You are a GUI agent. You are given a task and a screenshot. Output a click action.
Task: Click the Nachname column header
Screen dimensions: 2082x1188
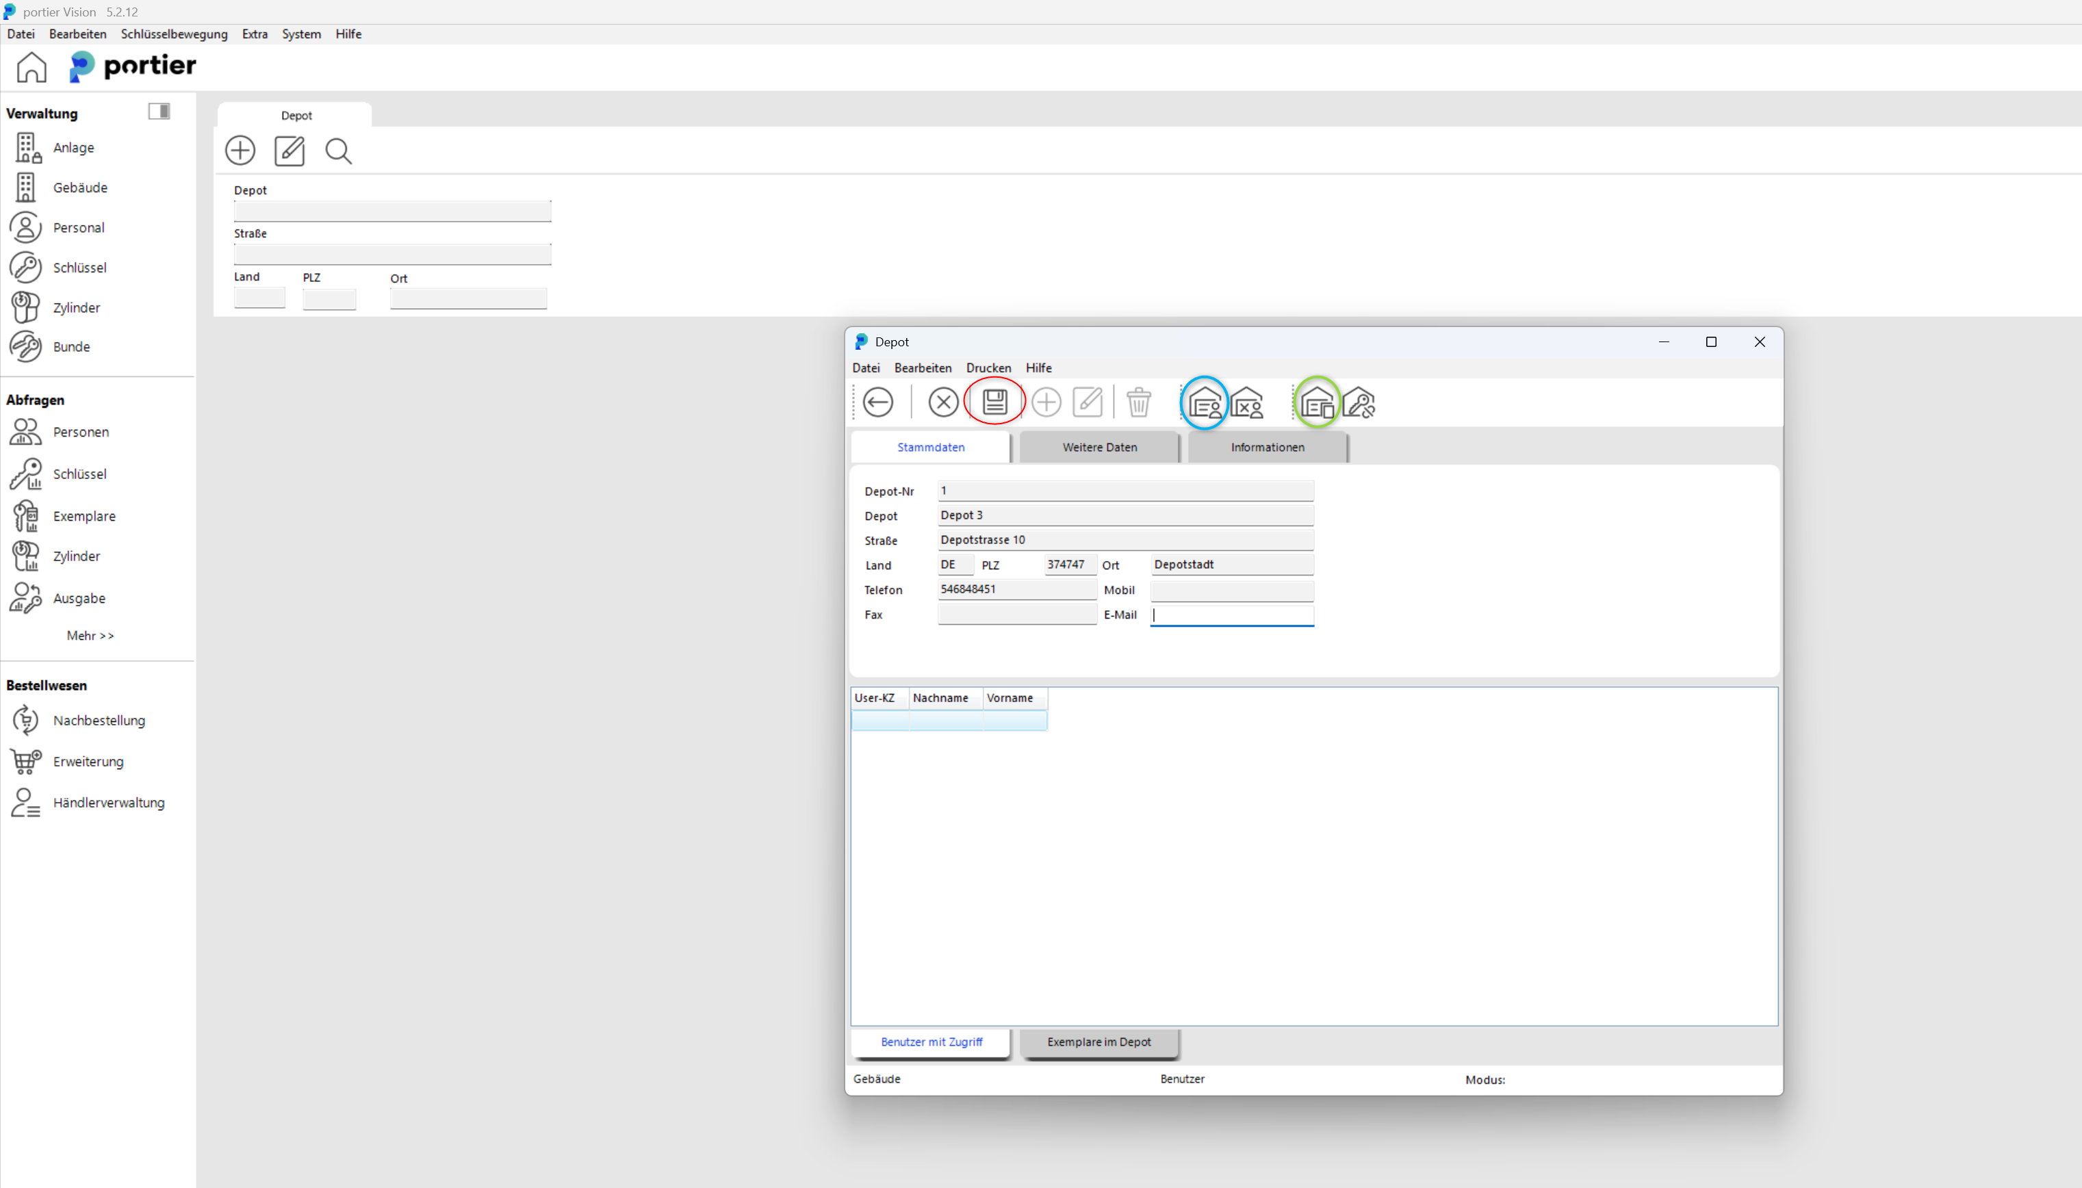(940, 697)
